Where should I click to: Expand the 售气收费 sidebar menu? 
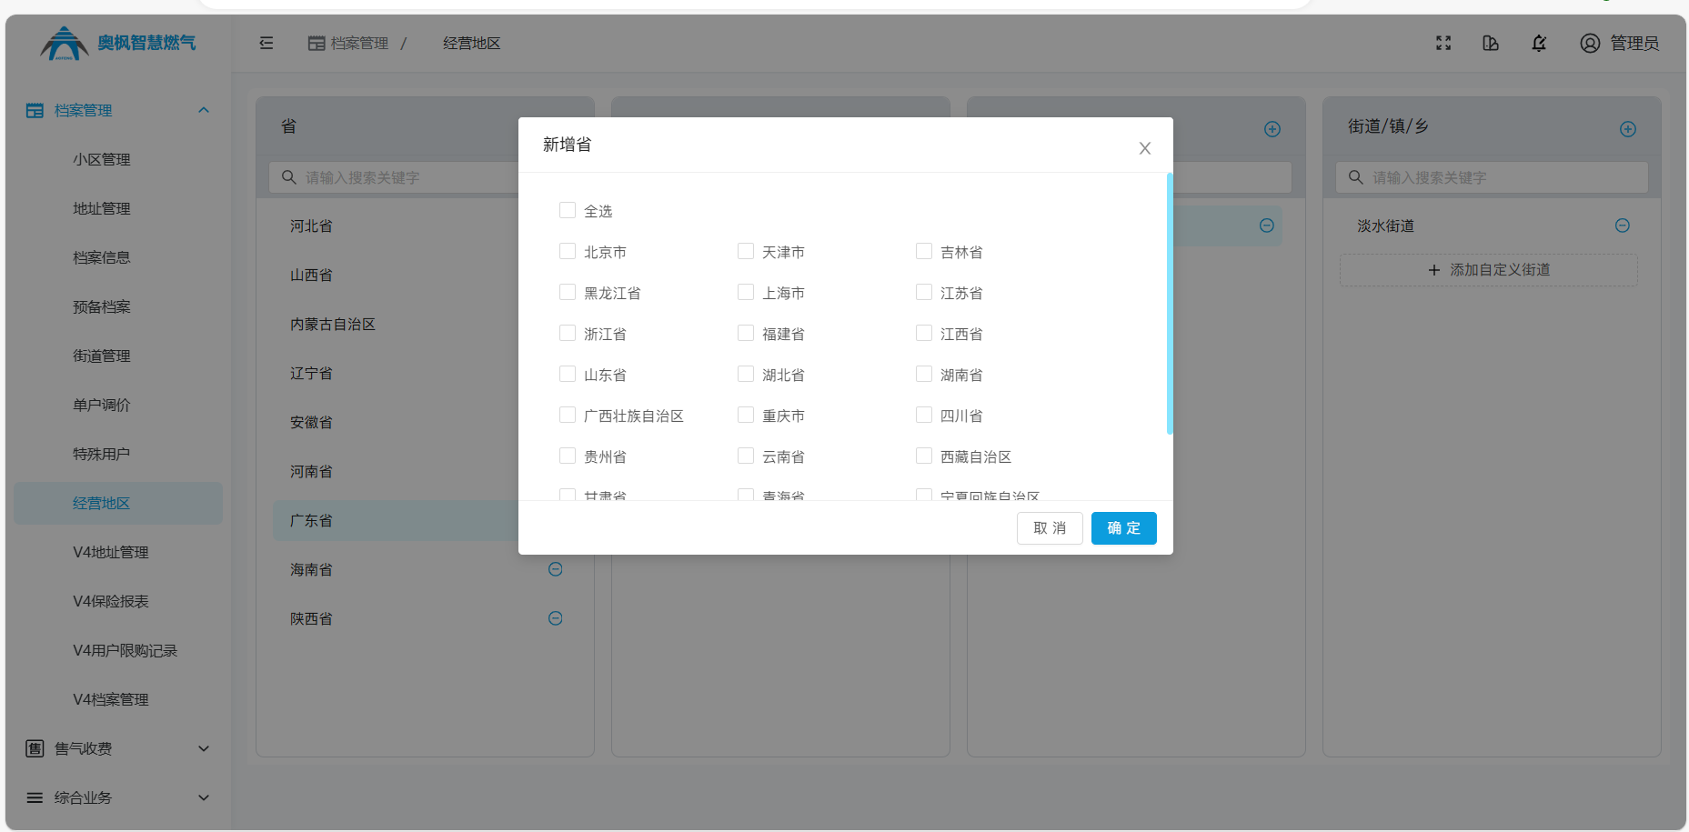118,748
